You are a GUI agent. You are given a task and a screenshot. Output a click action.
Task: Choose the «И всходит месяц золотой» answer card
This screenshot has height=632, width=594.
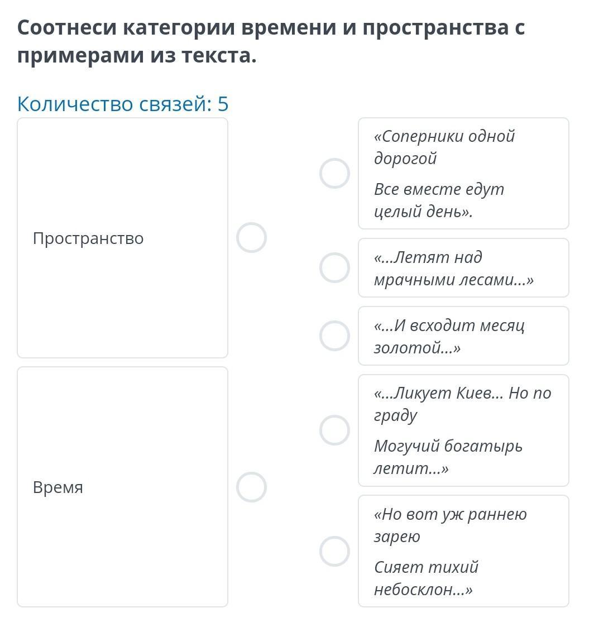463,336
